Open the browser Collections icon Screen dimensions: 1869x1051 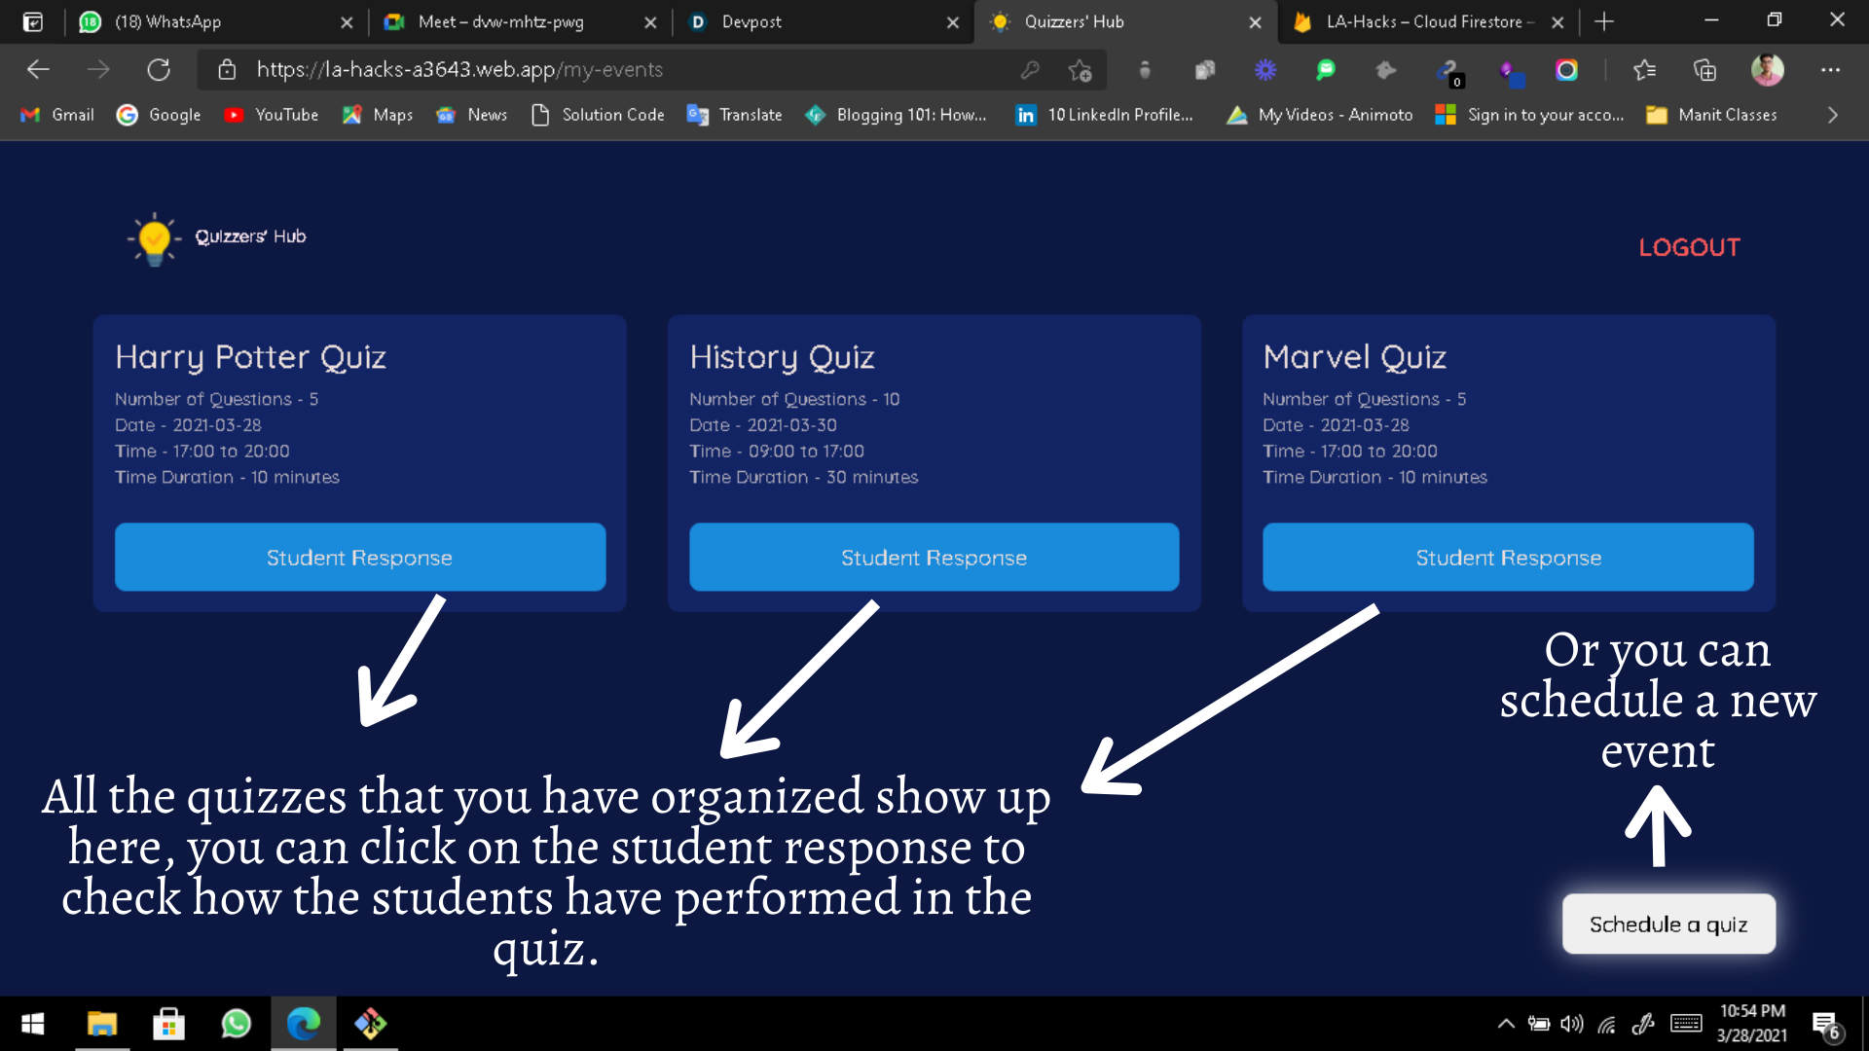click(x=1704, y=70)
